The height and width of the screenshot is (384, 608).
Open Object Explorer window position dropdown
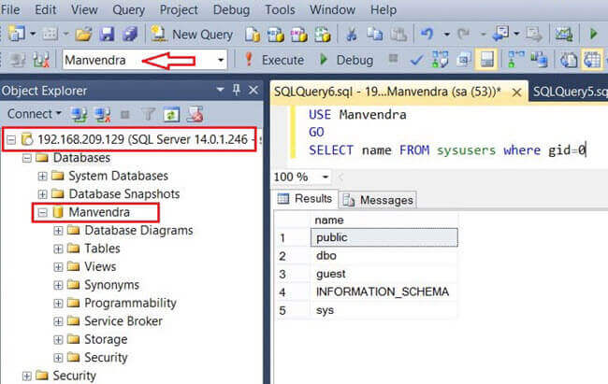tap(220, 91)
